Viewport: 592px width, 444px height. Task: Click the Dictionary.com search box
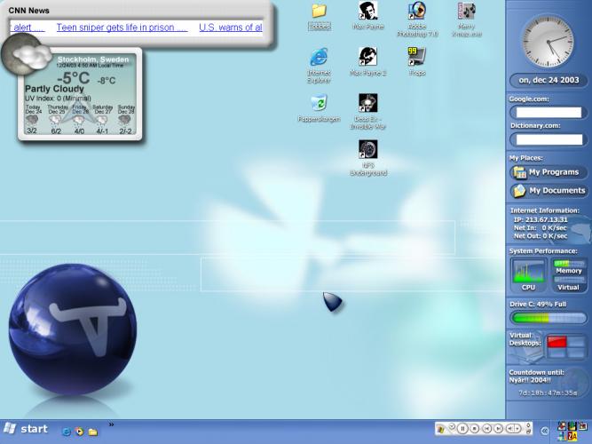pyautogui.click(x=549, y=139)
